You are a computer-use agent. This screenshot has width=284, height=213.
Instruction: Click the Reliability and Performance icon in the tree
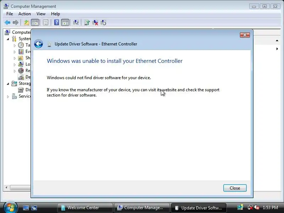point(21,71)
